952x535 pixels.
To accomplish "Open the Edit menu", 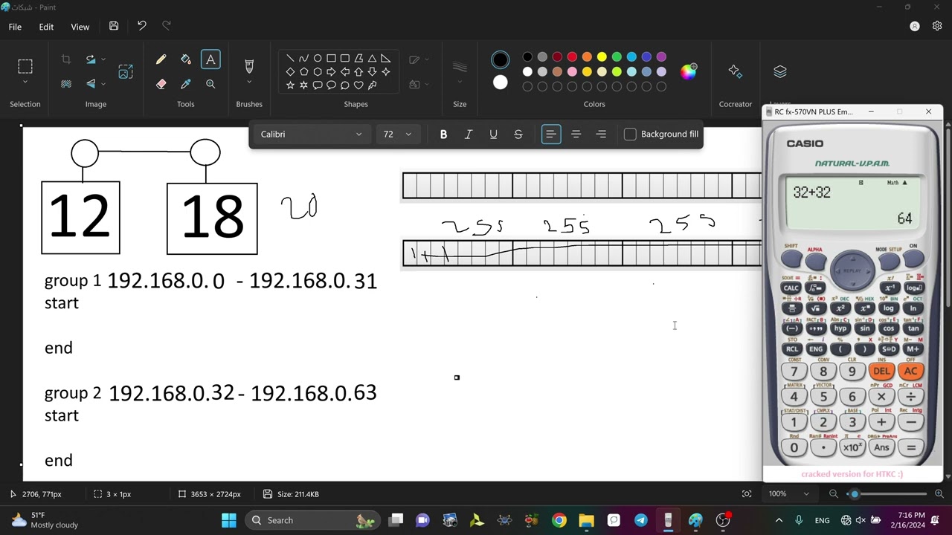I will (46, 27).
